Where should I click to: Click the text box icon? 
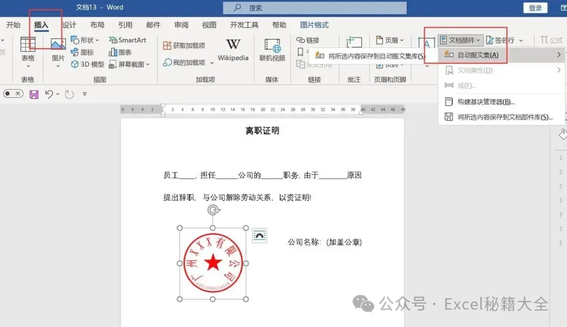[427, 44]
